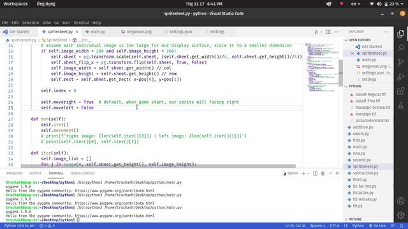Change indentation via Spaces: 4

(317, 226)
